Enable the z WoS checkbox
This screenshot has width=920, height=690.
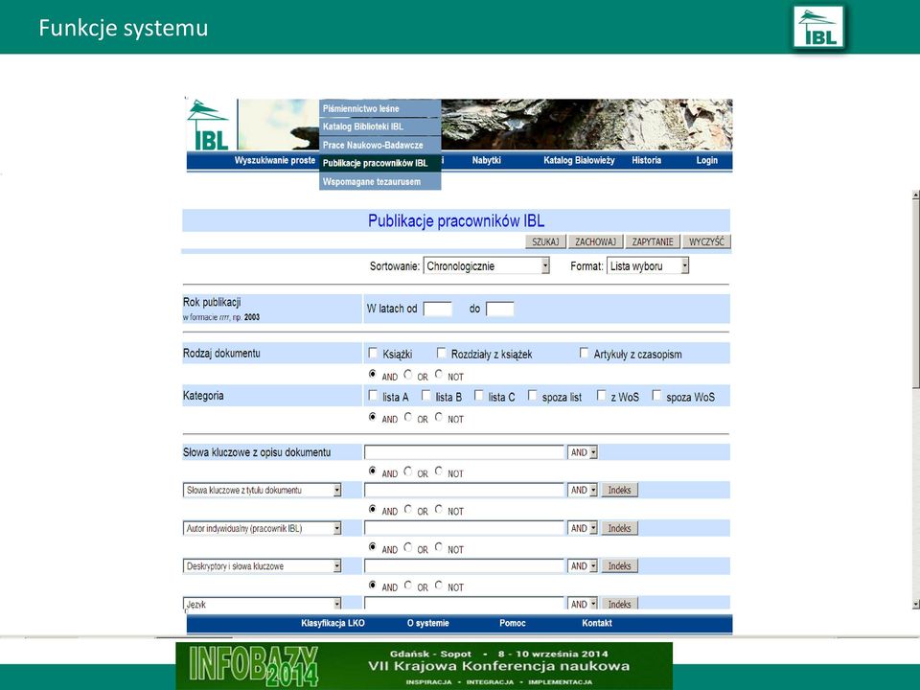(602, 396)
